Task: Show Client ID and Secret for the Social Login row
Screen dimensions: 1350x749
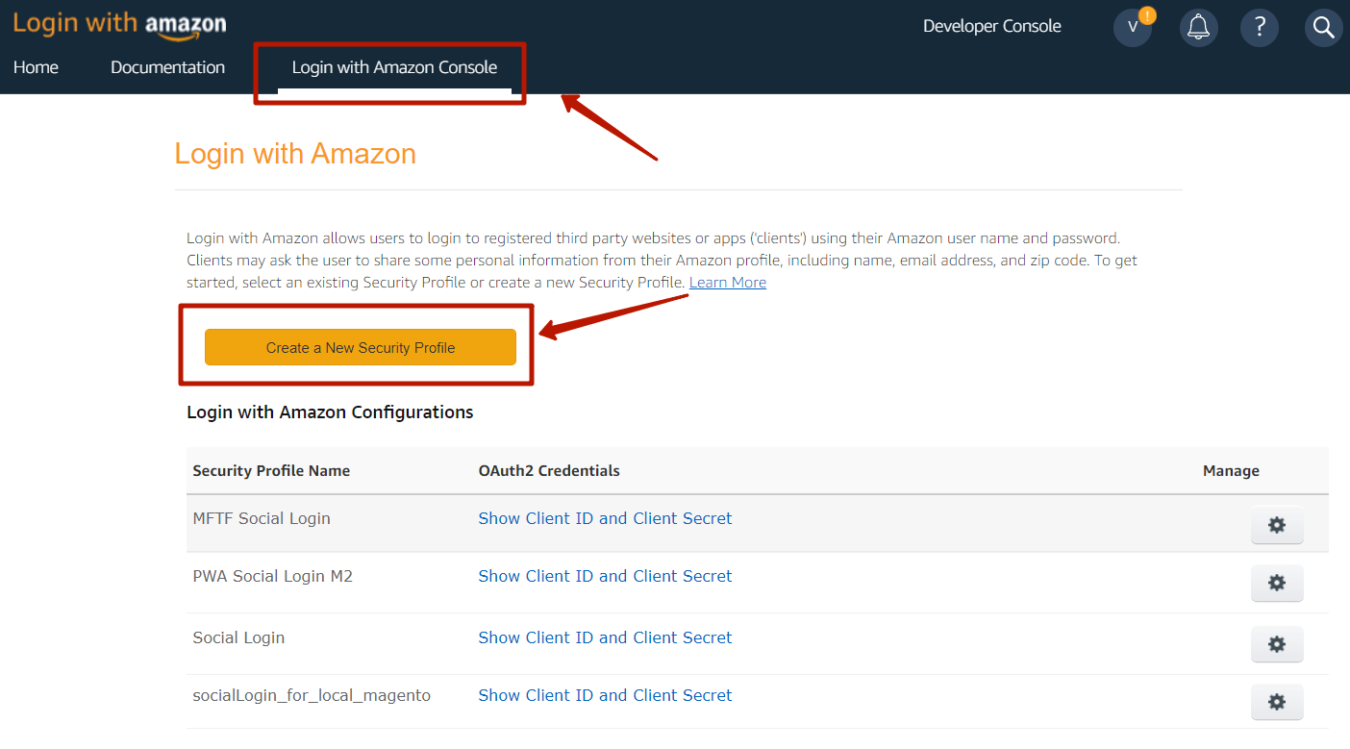Action: 605,637
